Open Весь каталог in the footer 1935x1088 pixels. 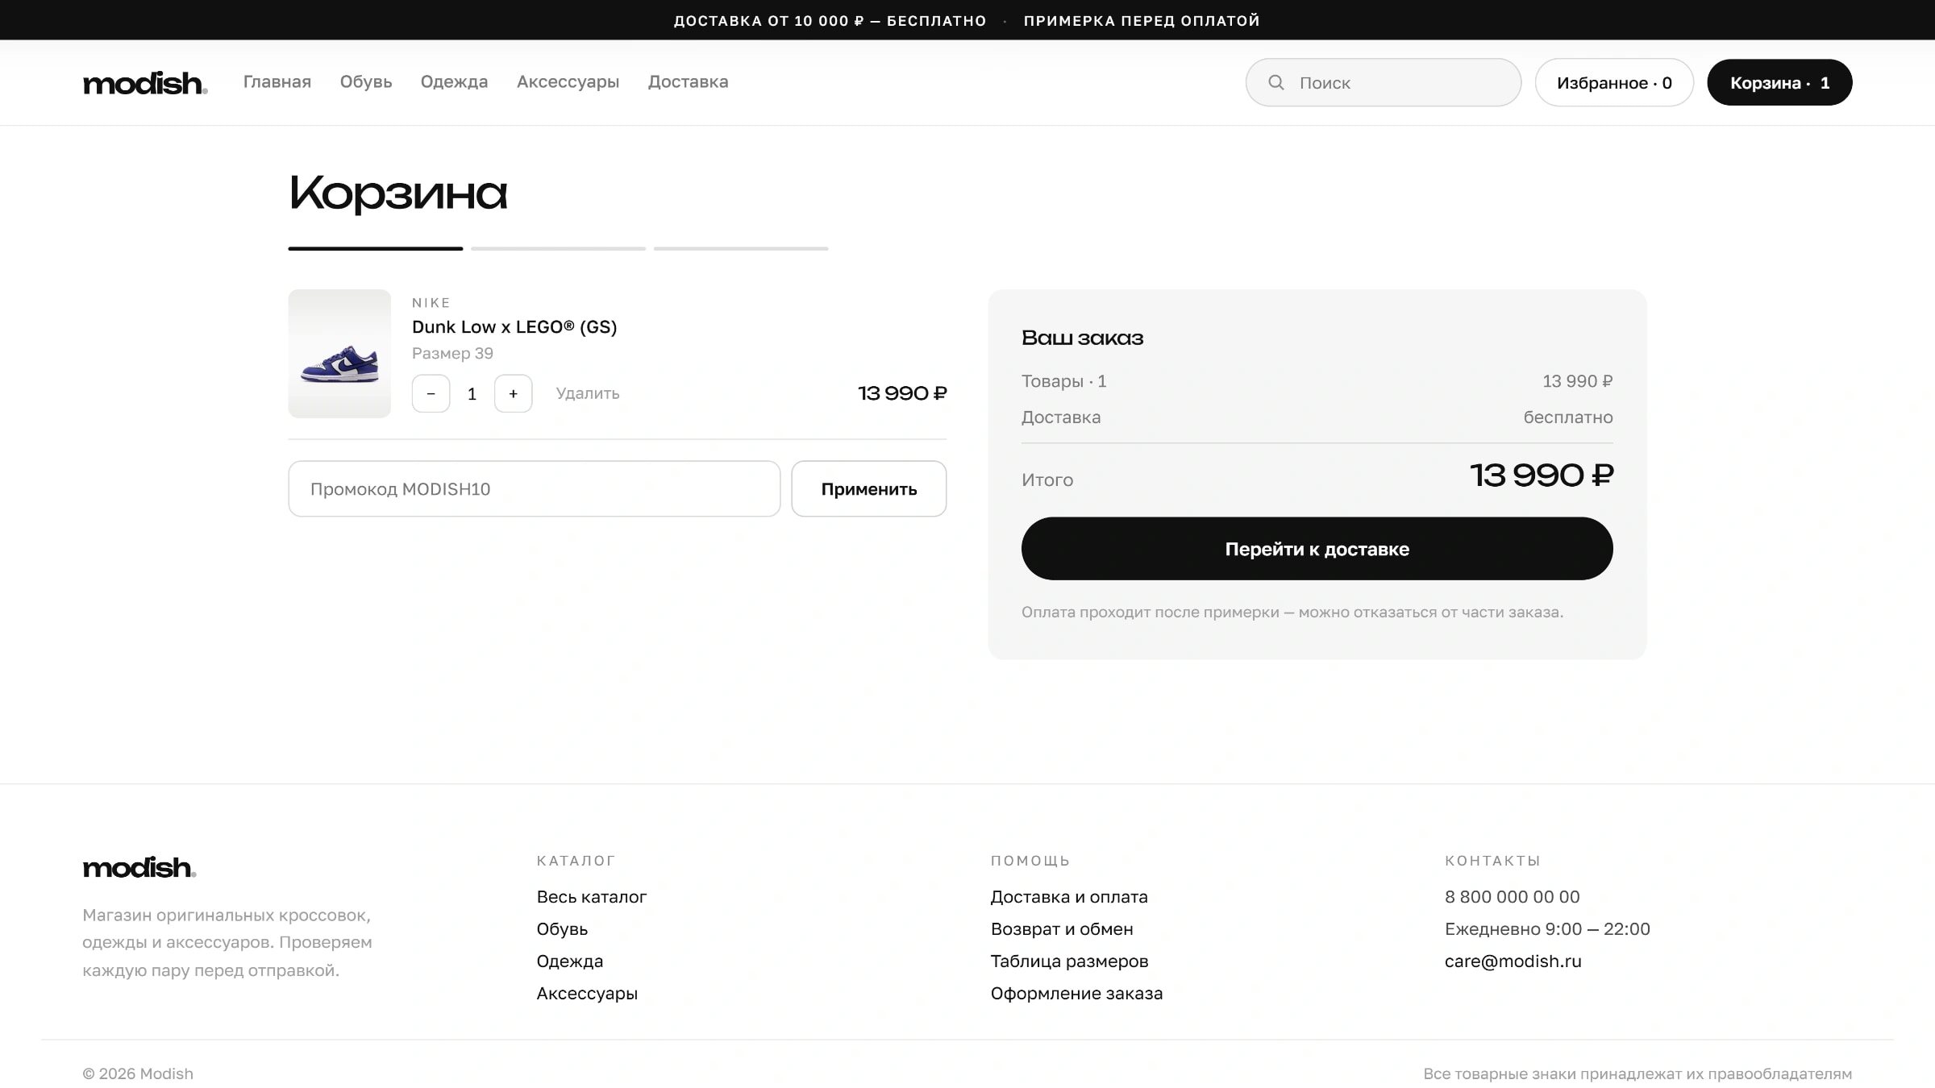[592, 897]
